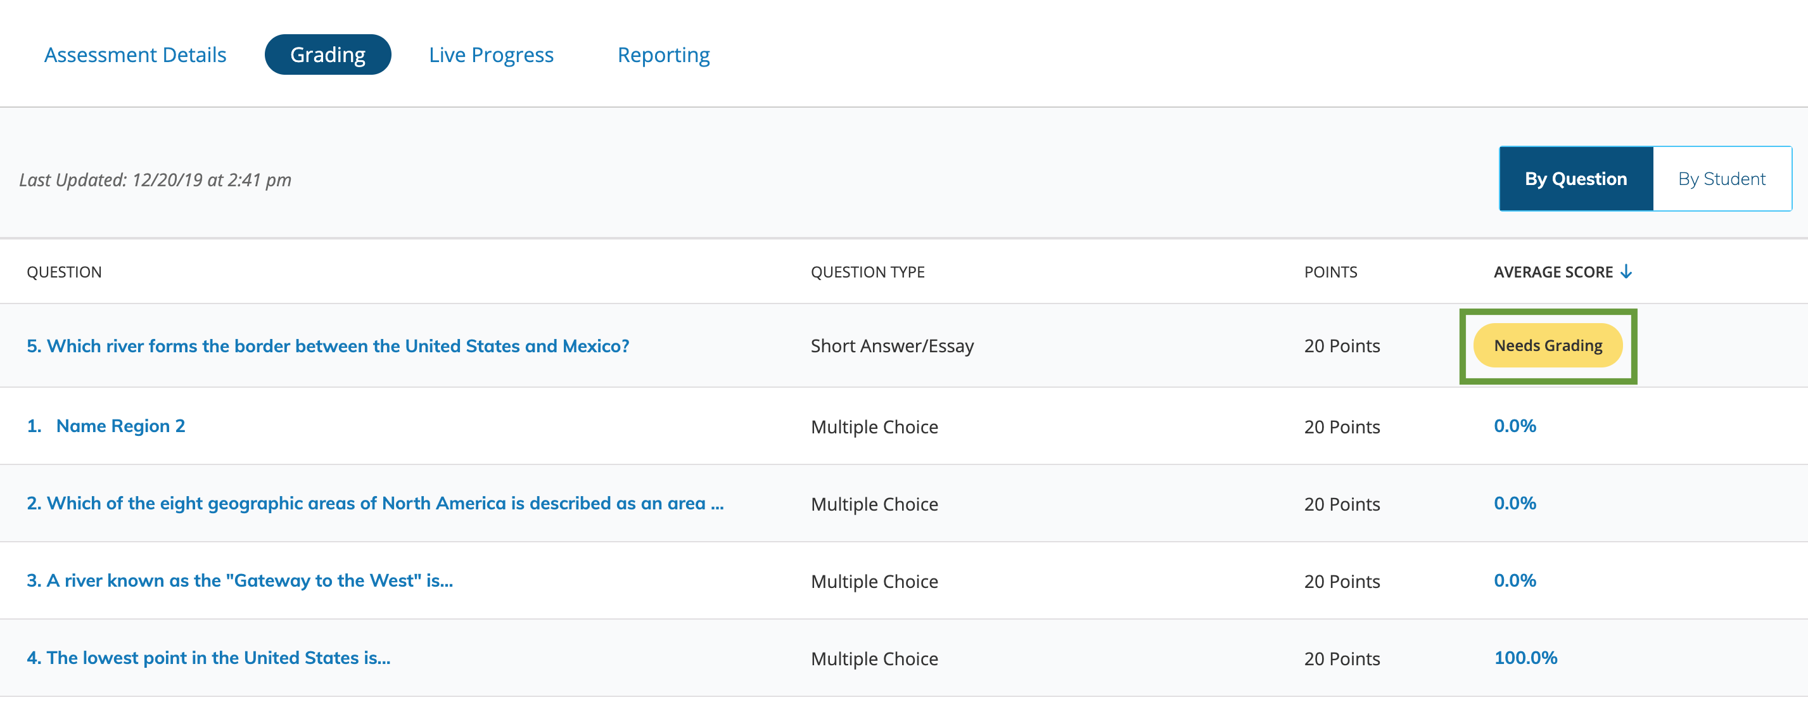Select the Grading tab
1808x702 pixels.
click(327, 54)
